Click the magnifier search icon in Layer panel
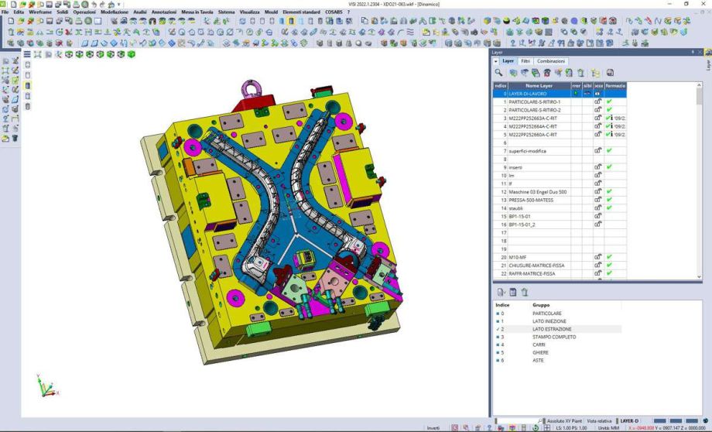This screenshot has width=712, height=432. pyautogui.click(x=498, y=73)
